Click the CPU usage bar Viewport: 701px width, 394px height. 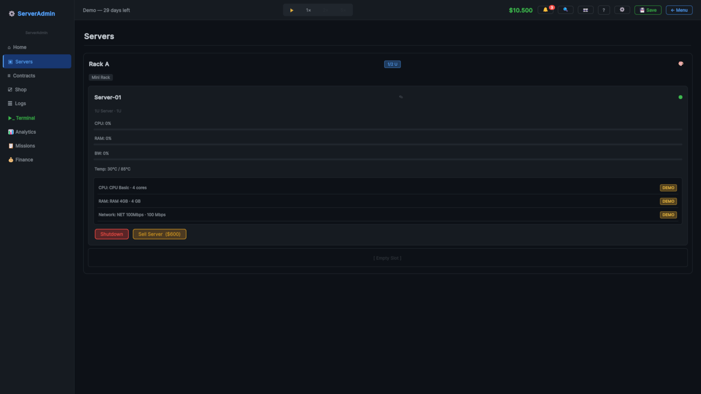[x=388, y=130]
